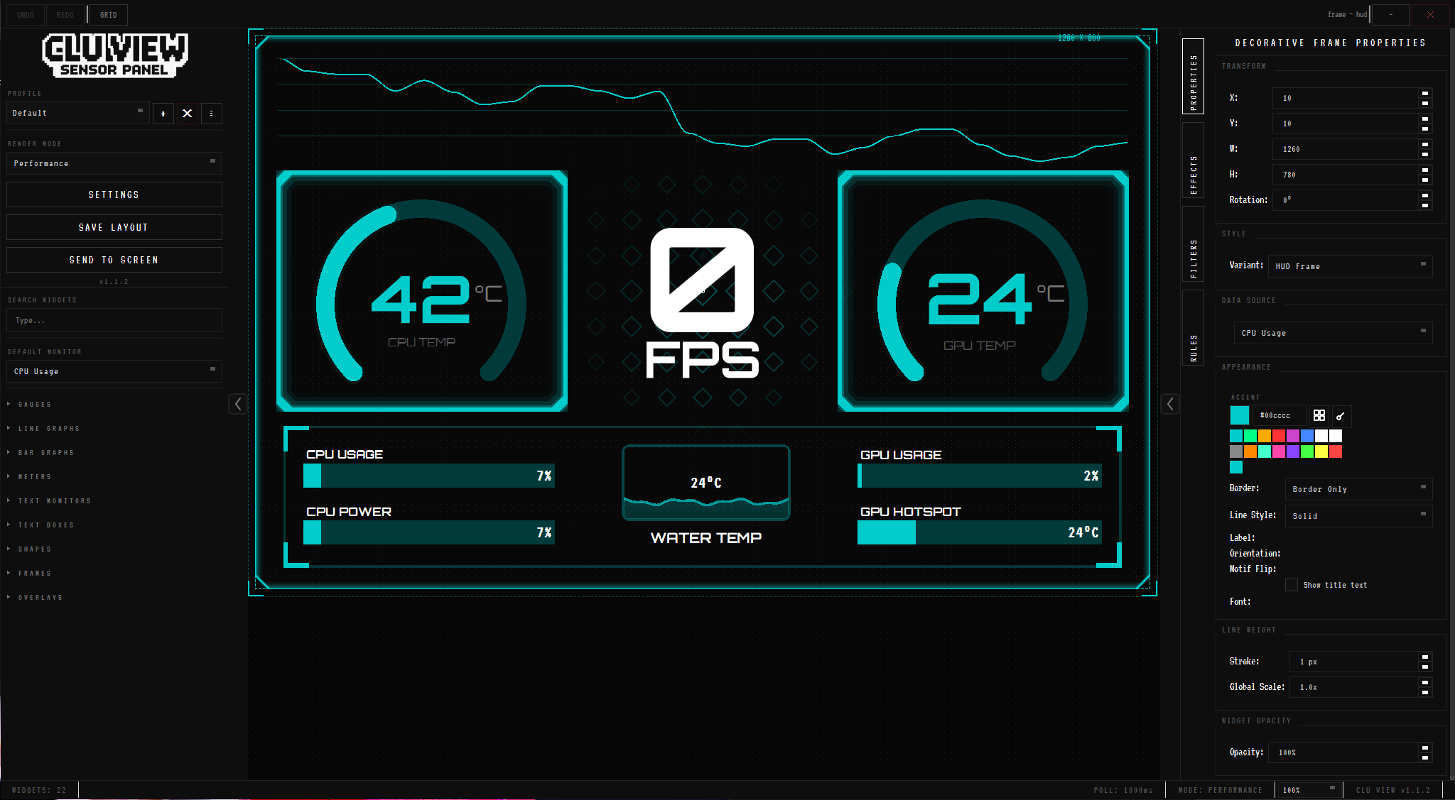The image size is (1455, 800).
Task: Increase the Rotation stepper
Action: 1425,195
